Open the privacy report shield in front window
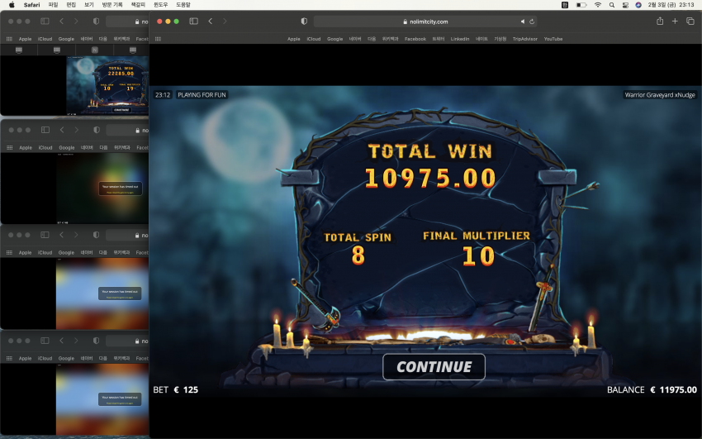 304,21
